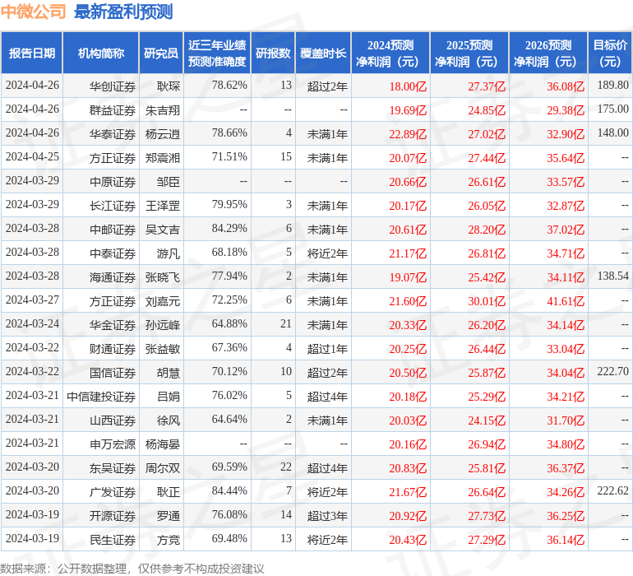This screenshot has width=633, height=576.
Task: Click researcher name 吴文吉
Action: tap(162, 230)
